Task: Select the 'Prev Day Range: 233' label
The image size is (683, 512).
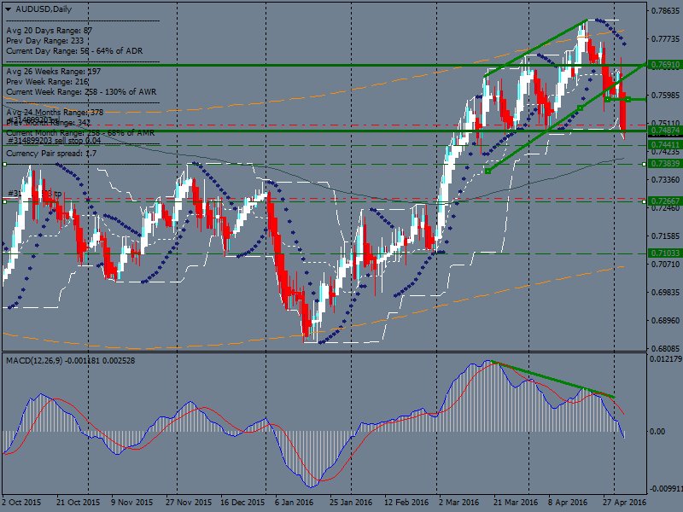Action: tap(45, 41)
